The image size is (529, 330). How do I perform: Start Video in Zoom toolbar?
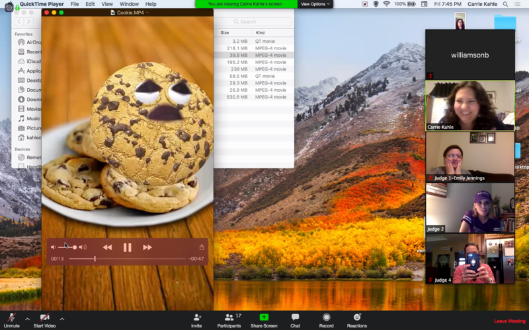click(x=44, y=320)
